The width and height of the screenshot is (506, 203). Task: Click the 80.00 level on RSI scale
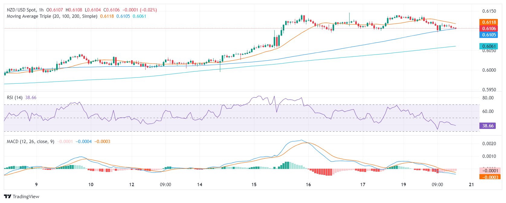tap(488, 98)
